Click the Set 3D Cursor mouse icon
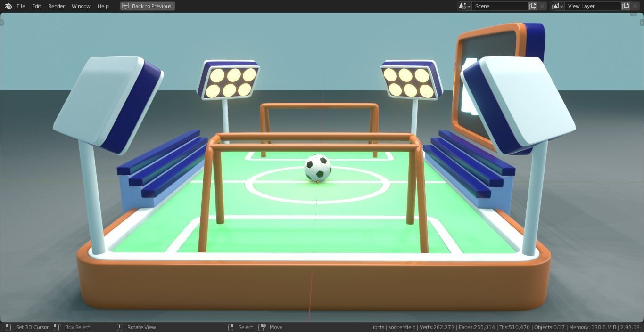The image size is (644, 332). click(x=8, y=327)
